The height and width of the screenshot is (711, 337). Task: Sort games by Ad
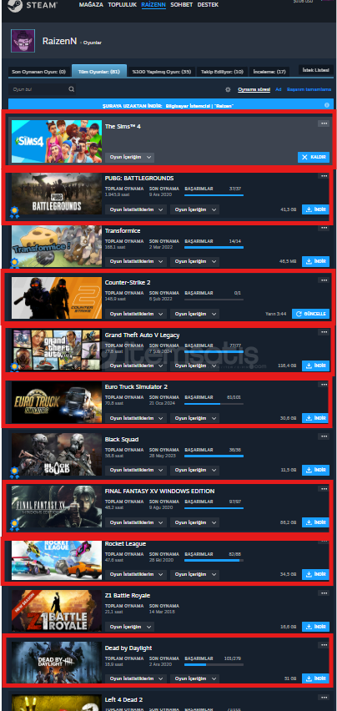[x=279, y=90]
